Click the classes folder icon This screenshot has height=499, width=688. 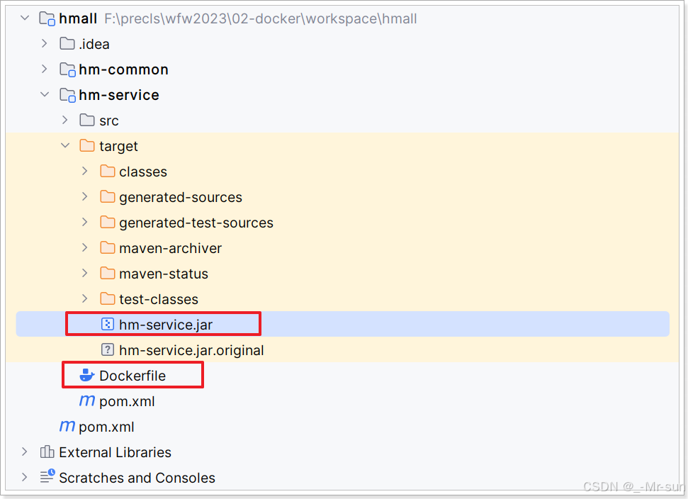pyautogui.click(x=108, y=171)
